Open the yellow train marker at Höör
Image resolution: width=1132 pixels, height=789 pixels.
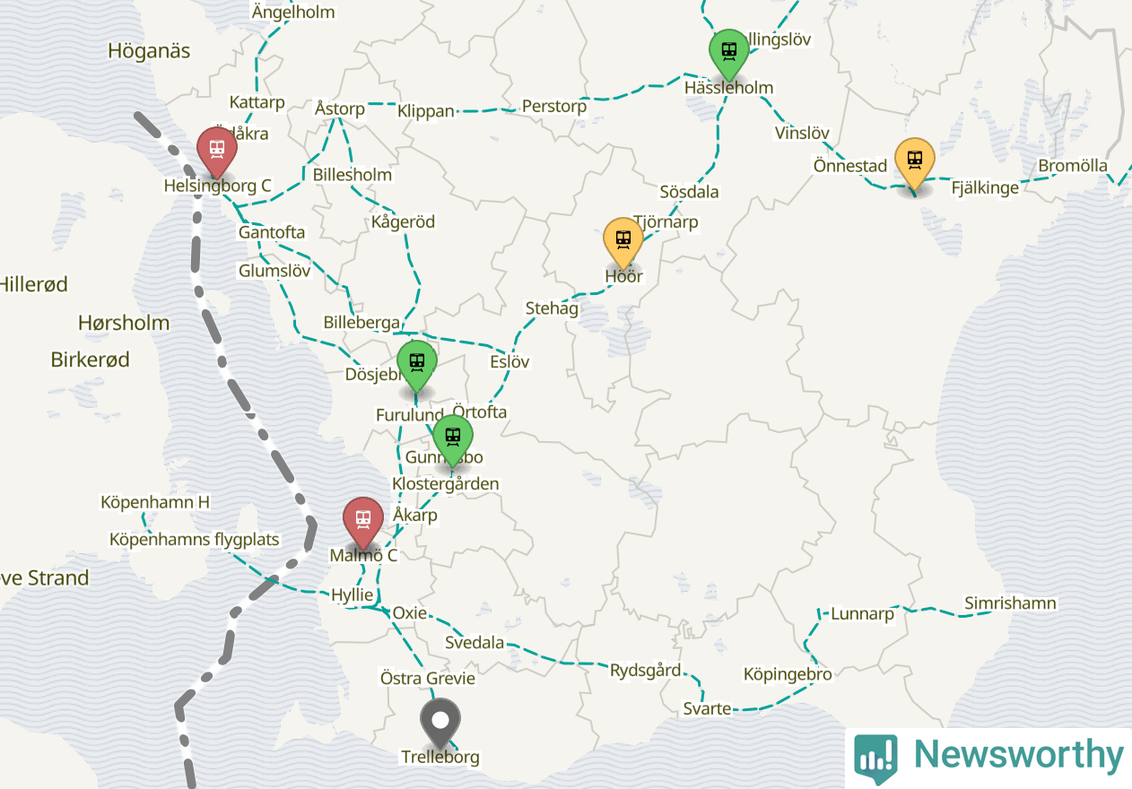(x=623, y=242)
